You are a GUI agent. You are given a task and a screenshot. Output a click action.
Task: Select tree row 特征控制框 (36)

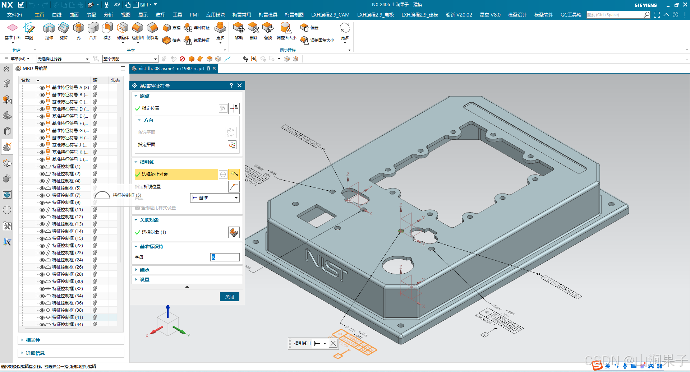point(67,303)
